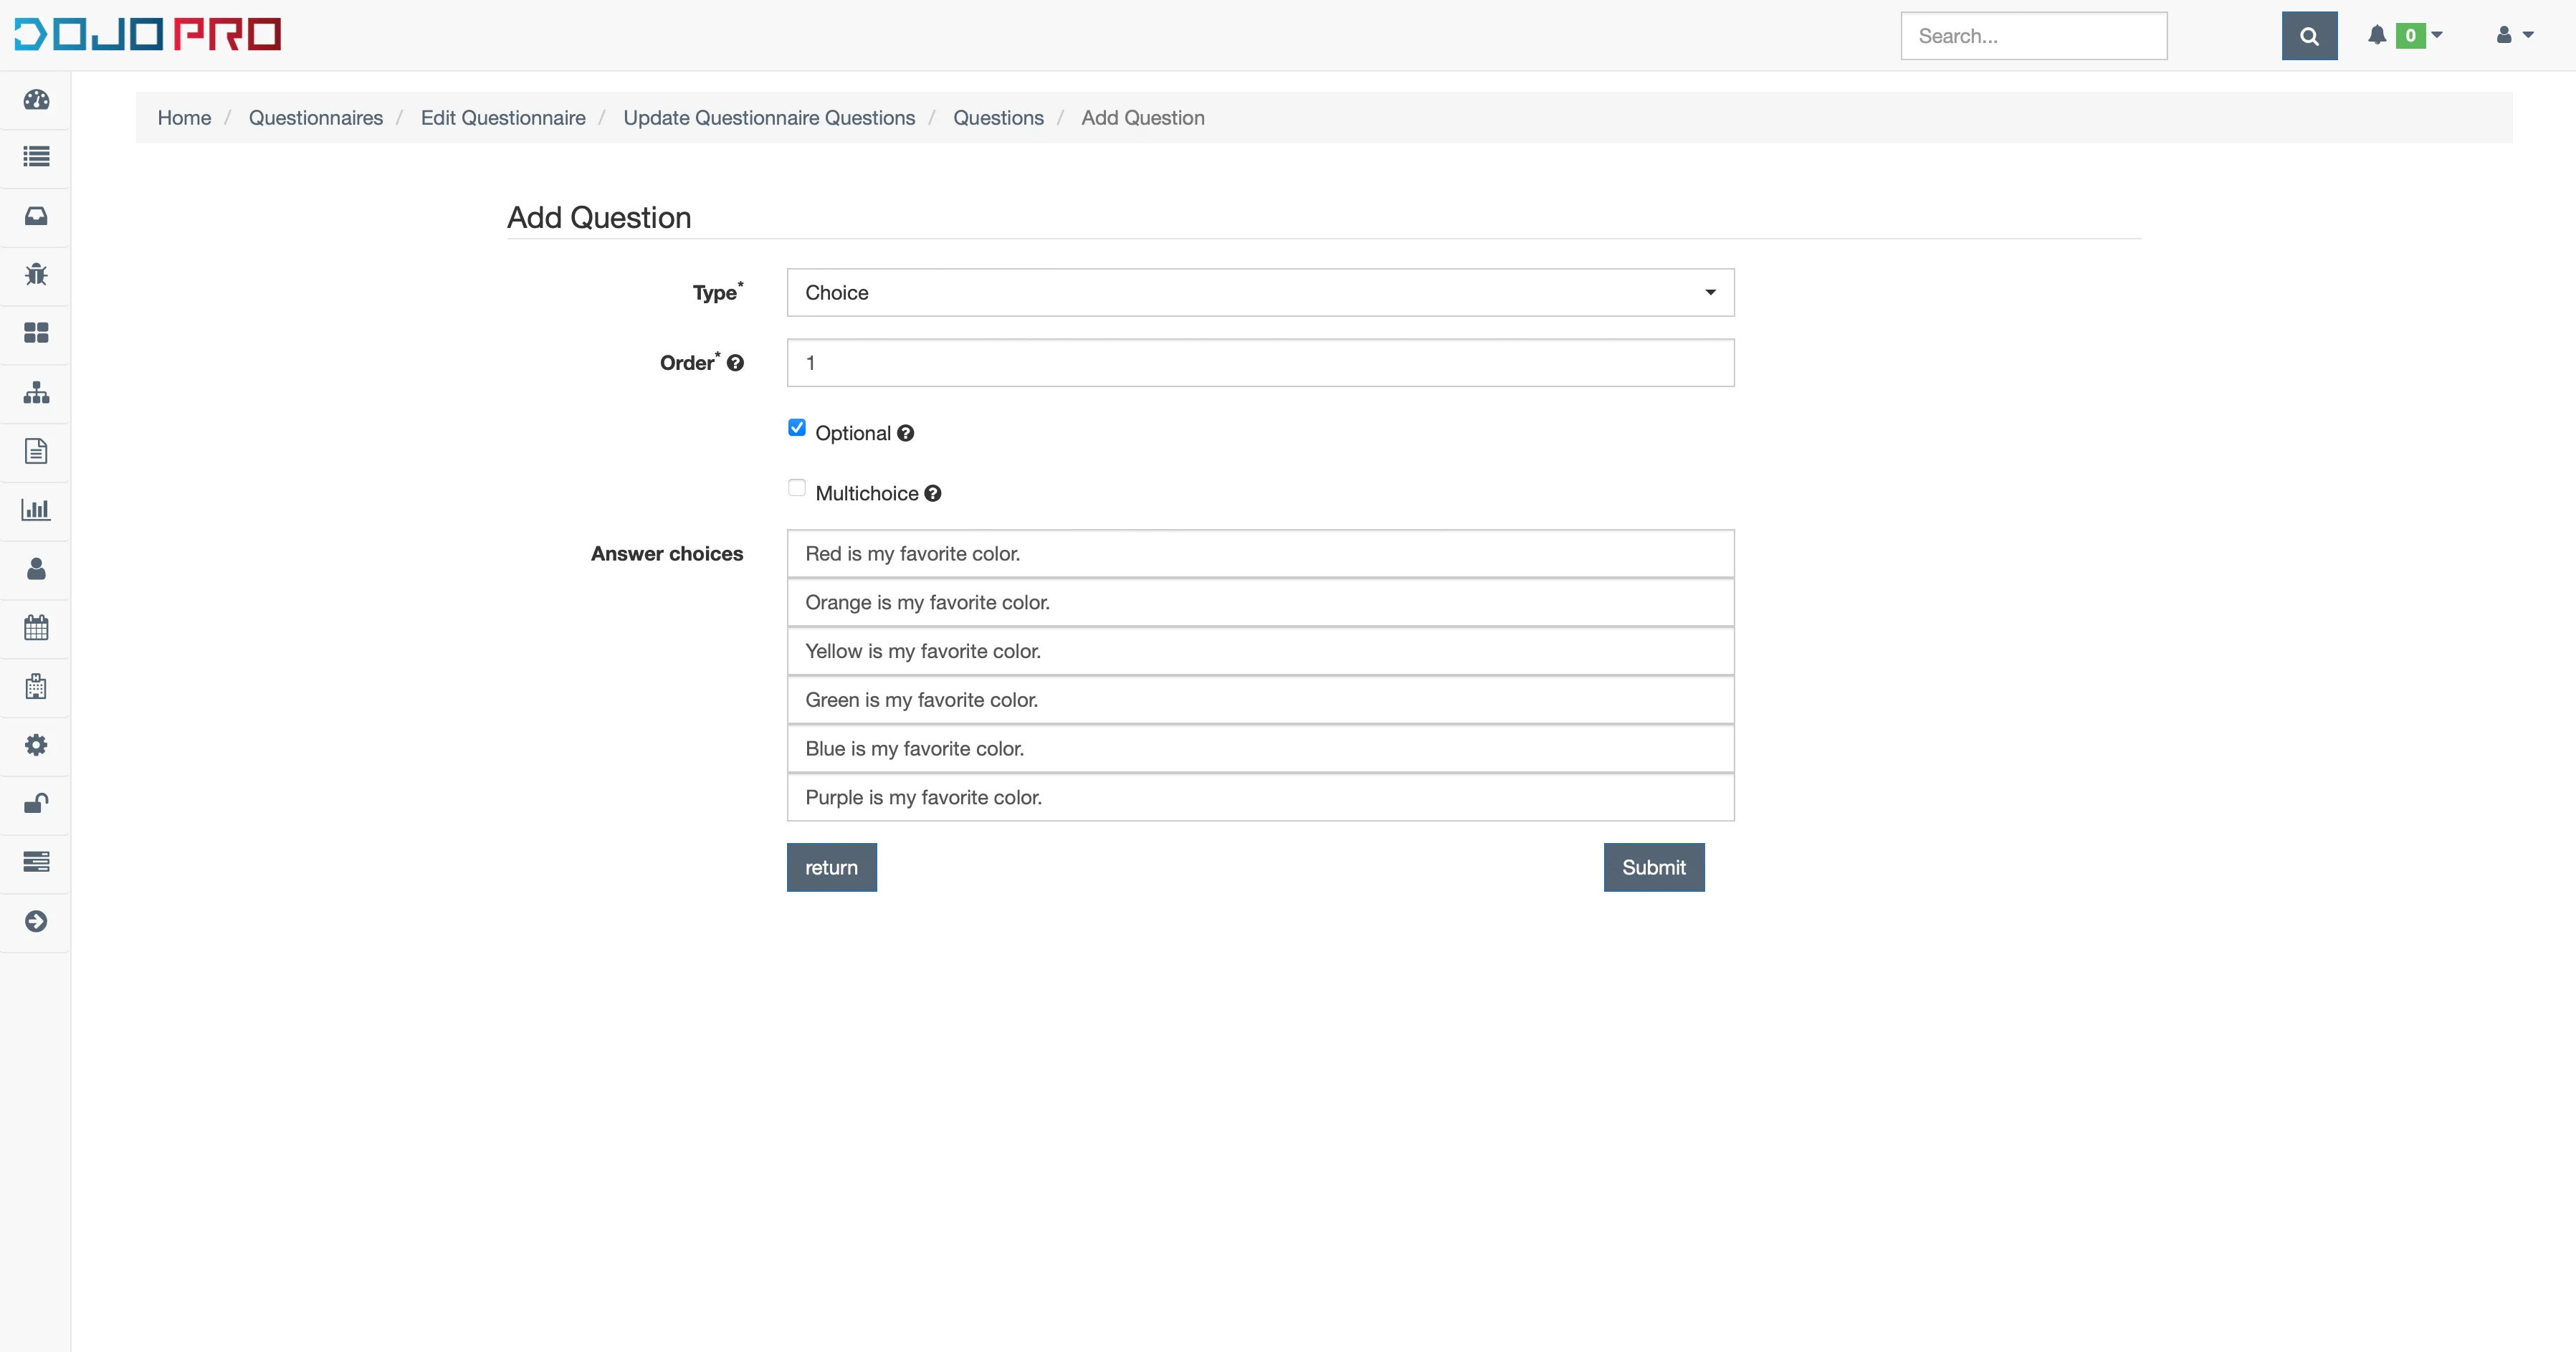
Task: Open the bar chart metrics icon
Action: [x=36, y=509]
